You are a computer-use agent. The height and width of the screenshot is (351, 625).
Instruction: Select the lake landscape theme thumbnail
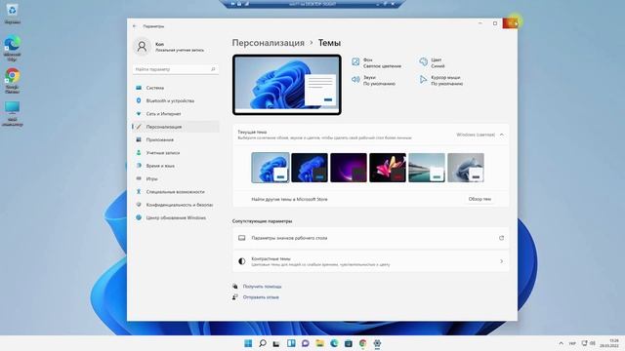click(x=427, y=168)
